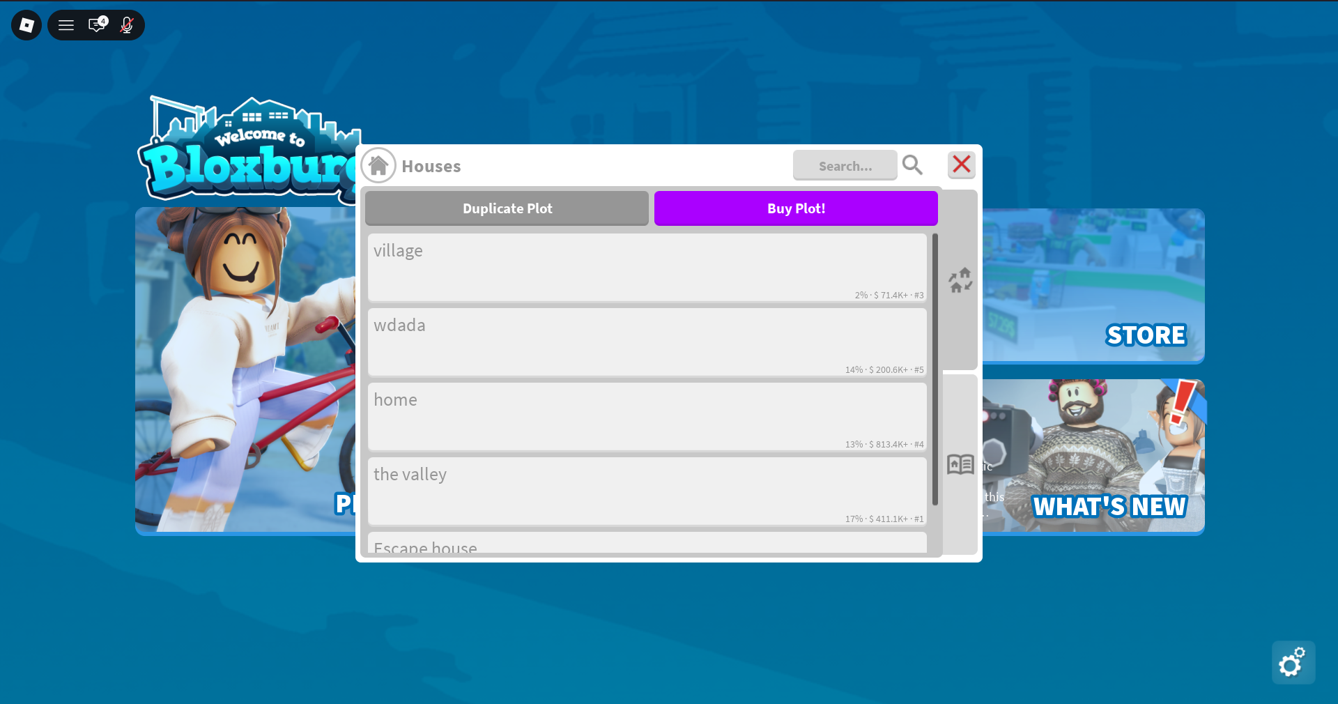Open the settings gear icon
The width and height of the screenshot is (1338, 704).
pos(1293,662)
